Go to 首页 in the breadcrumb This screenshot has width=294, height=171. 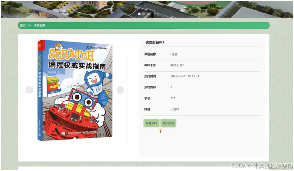tap(23, 25)
